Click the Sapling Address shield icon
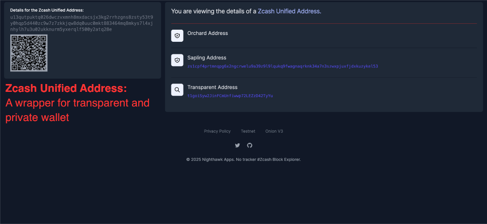 (x=177, y=60)
